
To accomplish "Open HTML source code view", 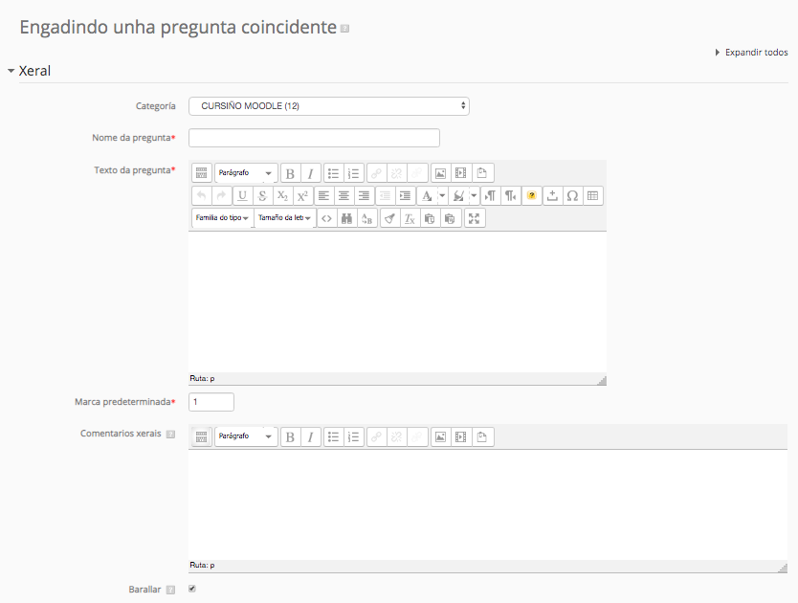I will pos(326,218).
